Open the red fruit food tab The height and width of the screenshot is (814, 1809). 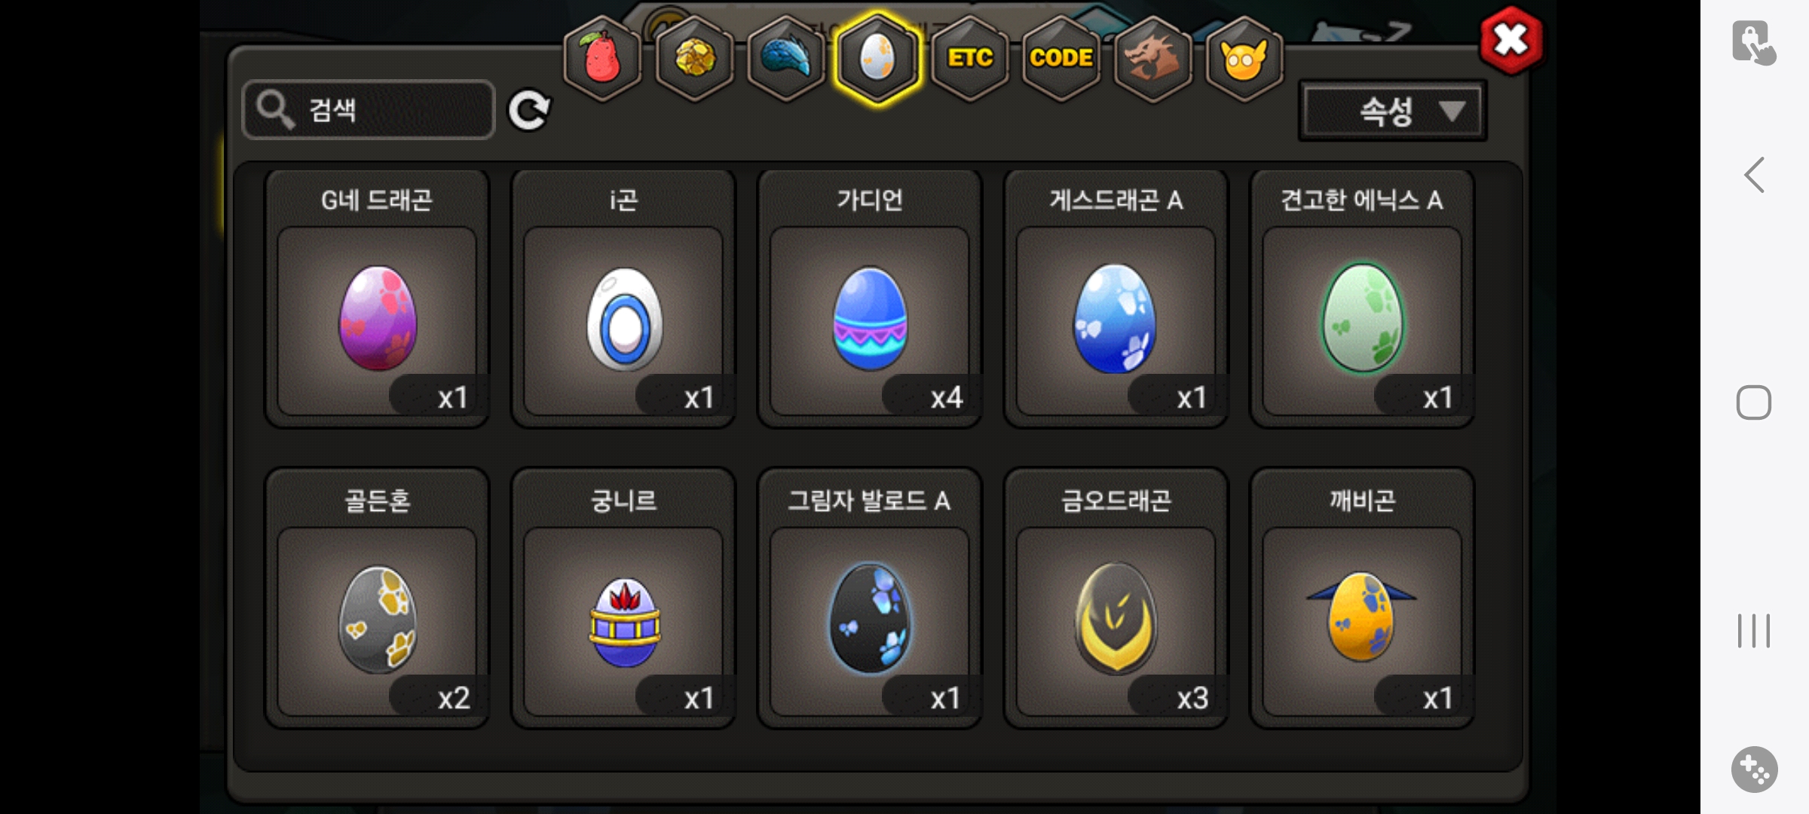[x=602, y=59]
